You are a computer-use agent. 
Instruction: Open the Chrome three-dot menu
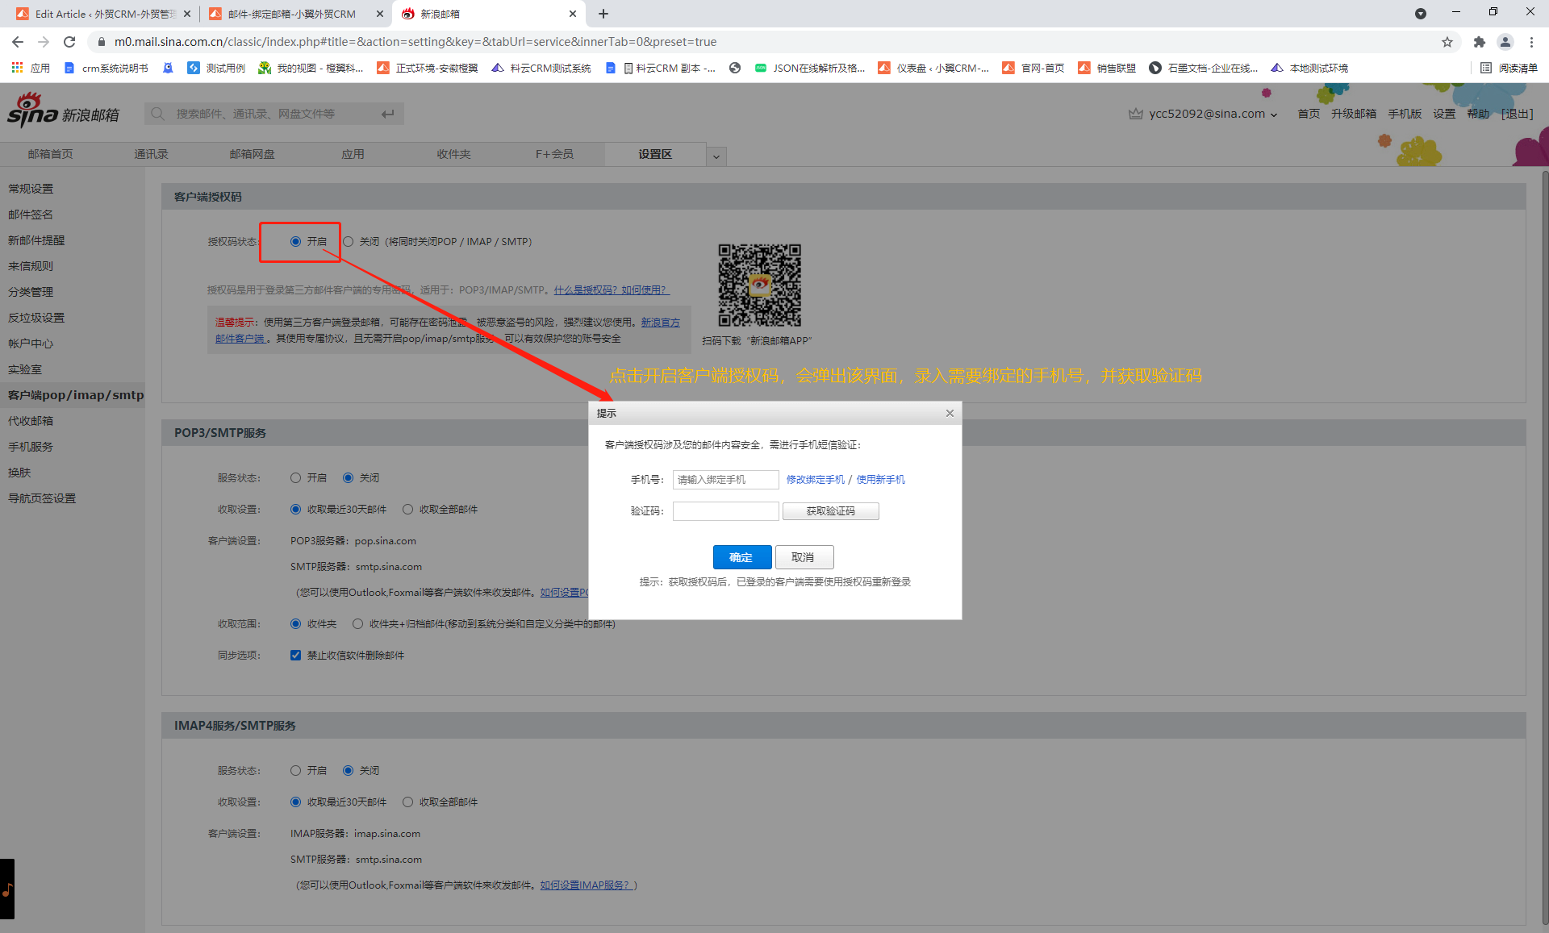tap(1531, 42)
